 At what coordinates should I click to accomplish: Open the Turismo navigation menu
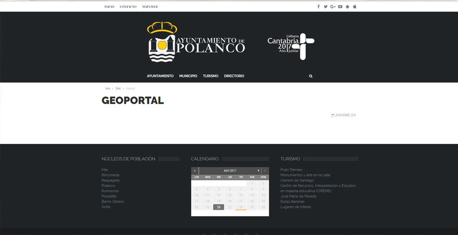[210, 76]
